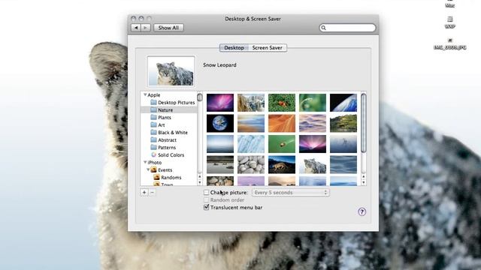
Task: Click the wallpaper grid scrollbar thumb
Action: click(364, 123)
